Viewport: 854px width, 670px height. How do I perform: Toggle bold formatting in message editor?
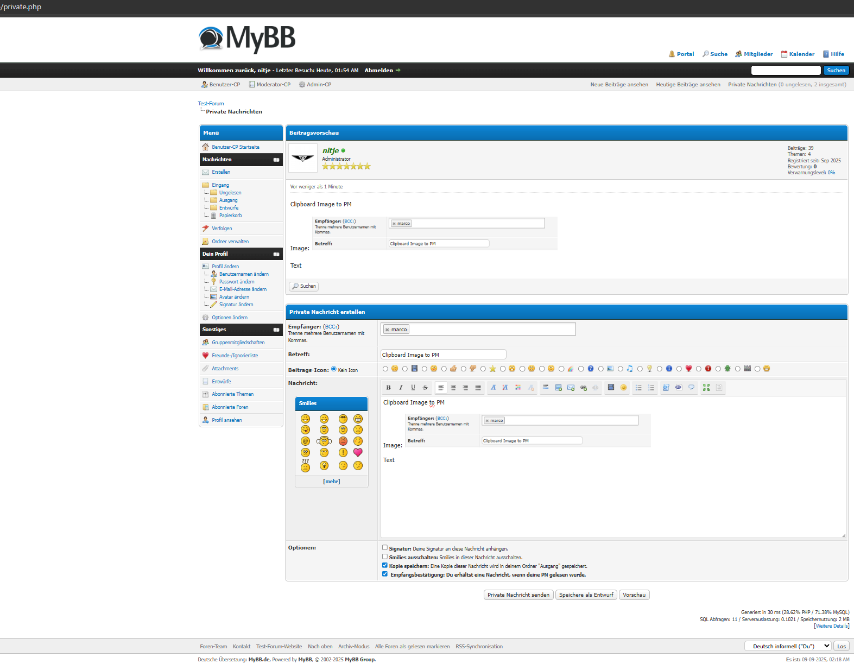tap(388, 388)
